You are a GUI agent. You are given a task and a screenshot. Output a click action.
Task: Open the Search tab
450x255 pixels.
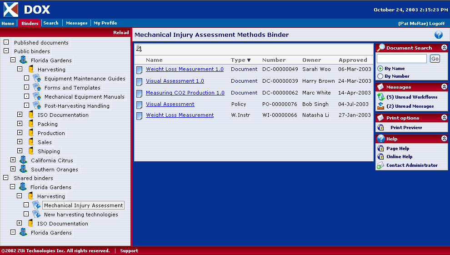(x=51, y=23)
